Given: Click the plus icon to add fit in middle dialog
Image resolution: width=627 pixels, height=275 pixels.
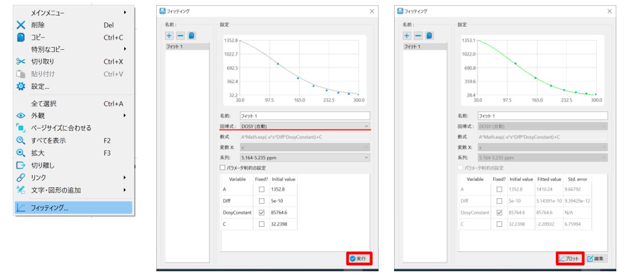Looking at the screenshot, I should 169,35.
